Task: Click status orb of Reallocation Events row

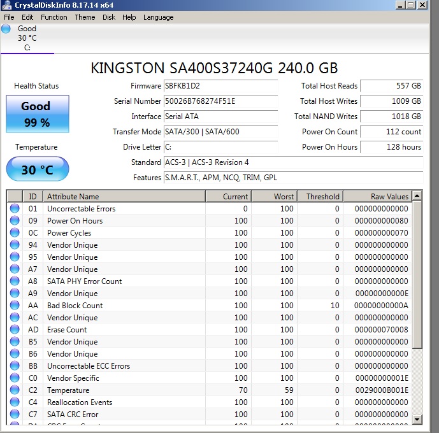Action: [15, 402]
